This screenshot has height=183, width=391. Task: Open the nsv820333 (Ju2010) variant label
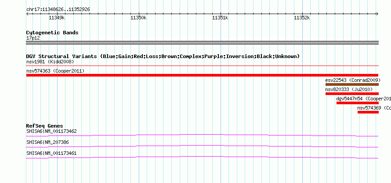click(349, 89)
